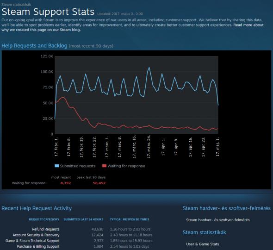
Task: Click the REQUEST CATEGORY column header
Action: (x=44, y=219)
